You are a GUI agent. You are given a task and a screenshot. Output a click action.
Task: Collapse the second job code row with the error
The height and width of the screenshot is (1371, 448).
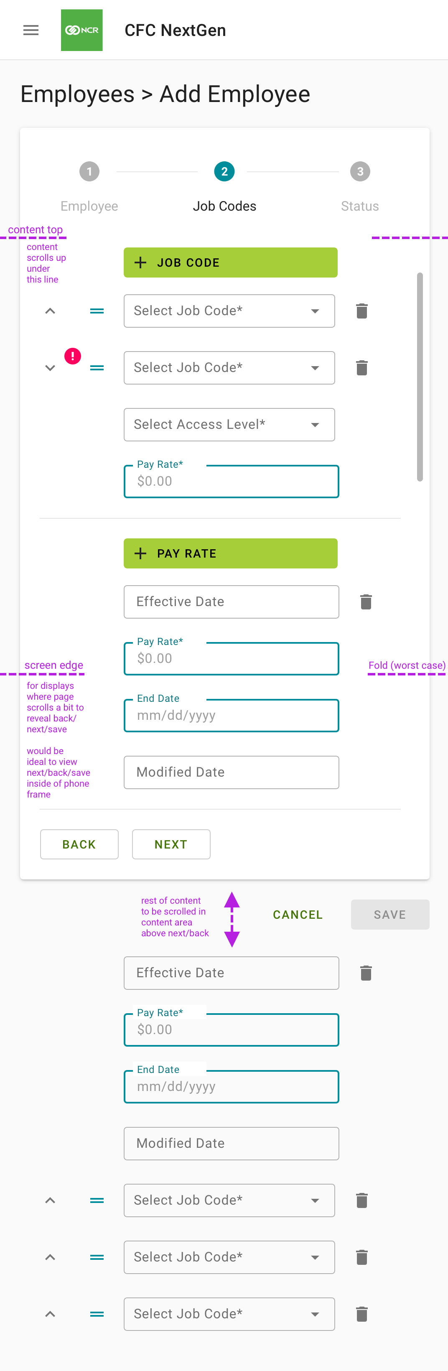[x=50, y=368]
